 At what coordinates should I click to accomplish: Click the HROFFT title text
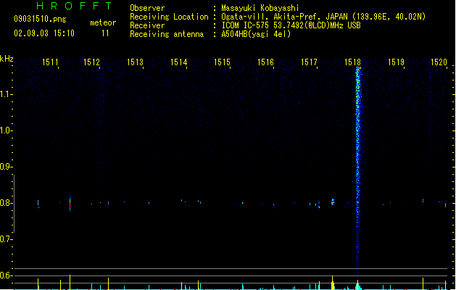click(x=74, y=6)
